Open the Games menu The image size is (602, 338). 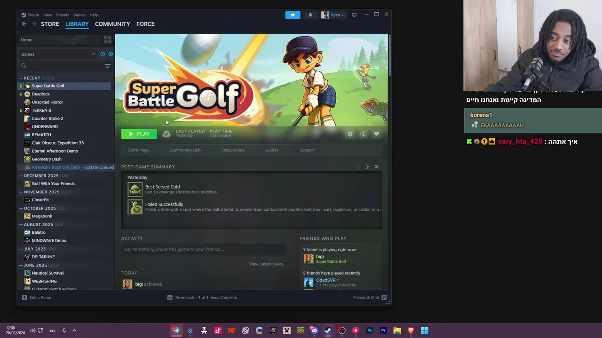[x=79, y=15]
